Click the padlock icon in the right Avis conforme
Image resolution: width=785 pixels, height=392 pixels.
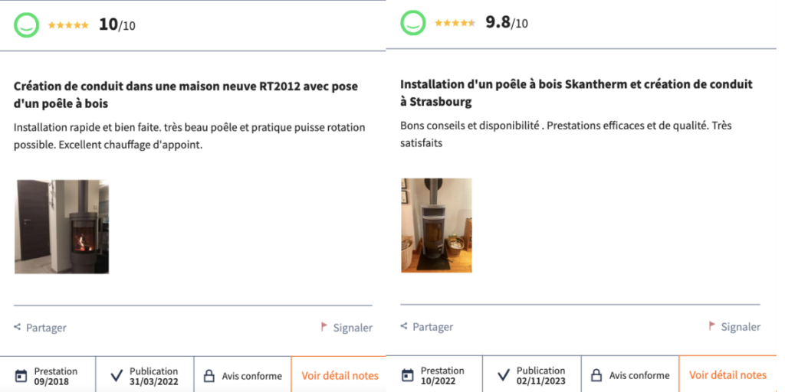[596, 375]
